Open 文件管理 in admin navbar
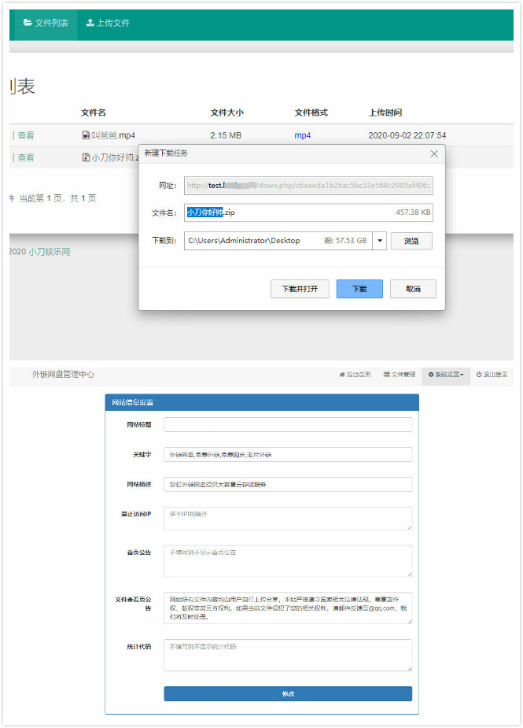 click(399, 374)
